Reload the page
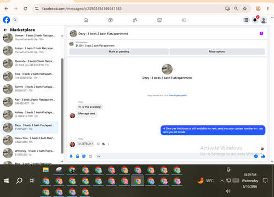Viewport: 274px width, 197px height. pyautogui.click(x=25, y=9)
